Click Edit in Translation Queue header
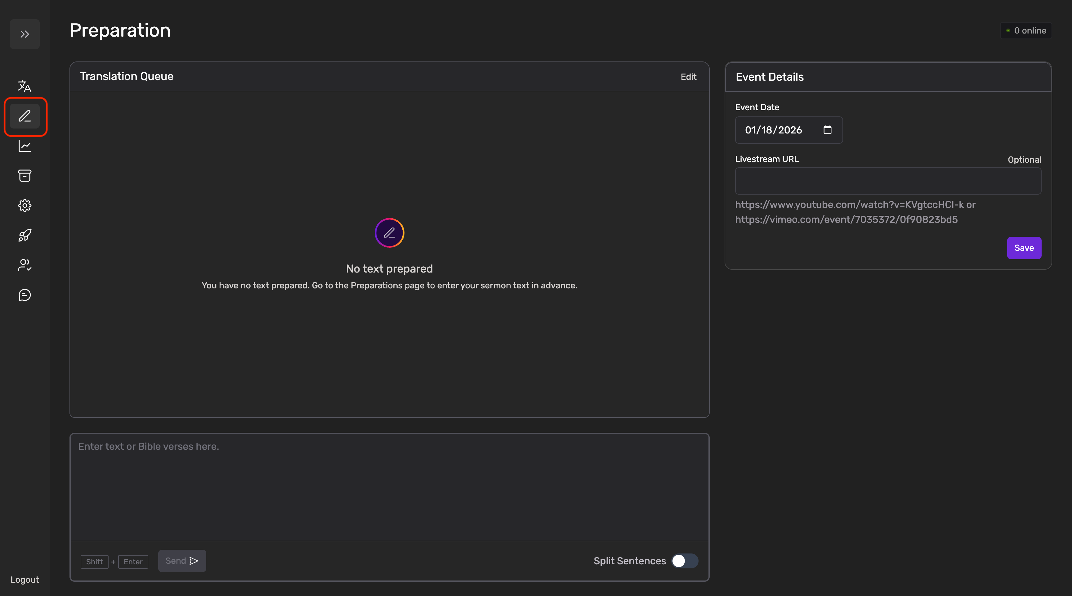This screenshot has height=596, width=1072. tap(688, 77)
